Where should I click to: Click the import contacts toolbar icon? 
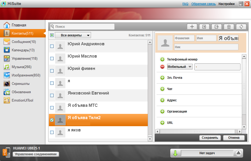(x=204, y=27)
